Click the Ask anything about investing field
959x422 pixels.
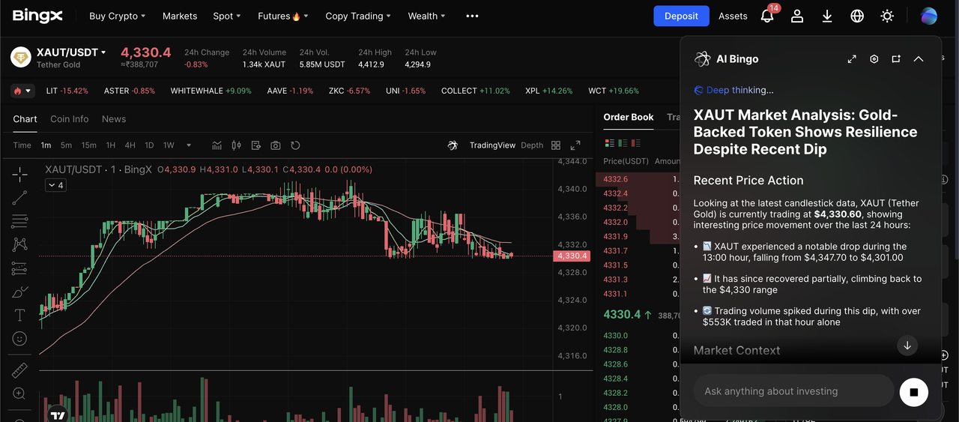click(x=793, y=391)
